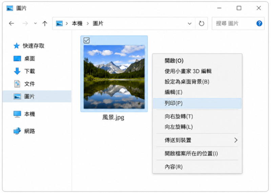The width and height of the screenshot is (271, 193).
Task: Click the 快速存取 star icon
Action: (17, 46)
